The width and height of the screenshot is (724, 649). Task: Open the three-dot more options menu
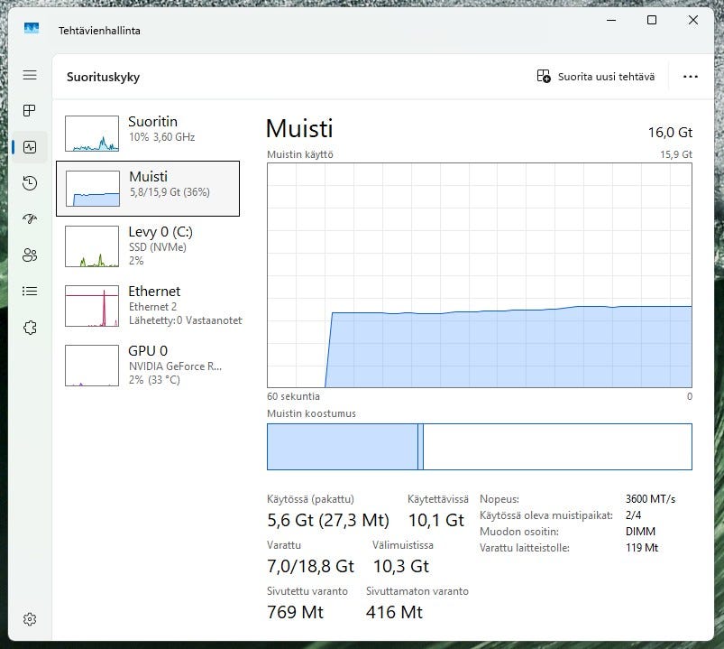[691, 77]
